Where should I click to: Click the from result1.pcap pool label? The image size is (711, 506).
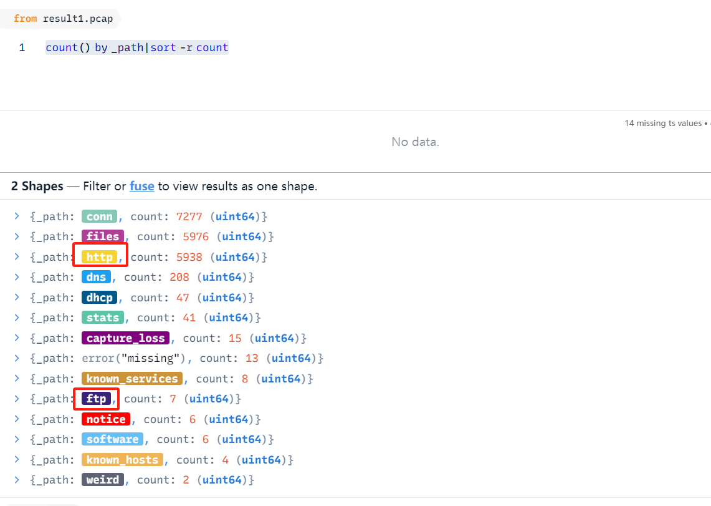[63, 19]
